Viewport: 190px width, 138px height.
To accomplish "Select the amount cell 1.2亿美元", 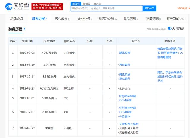I will (49, 65).
